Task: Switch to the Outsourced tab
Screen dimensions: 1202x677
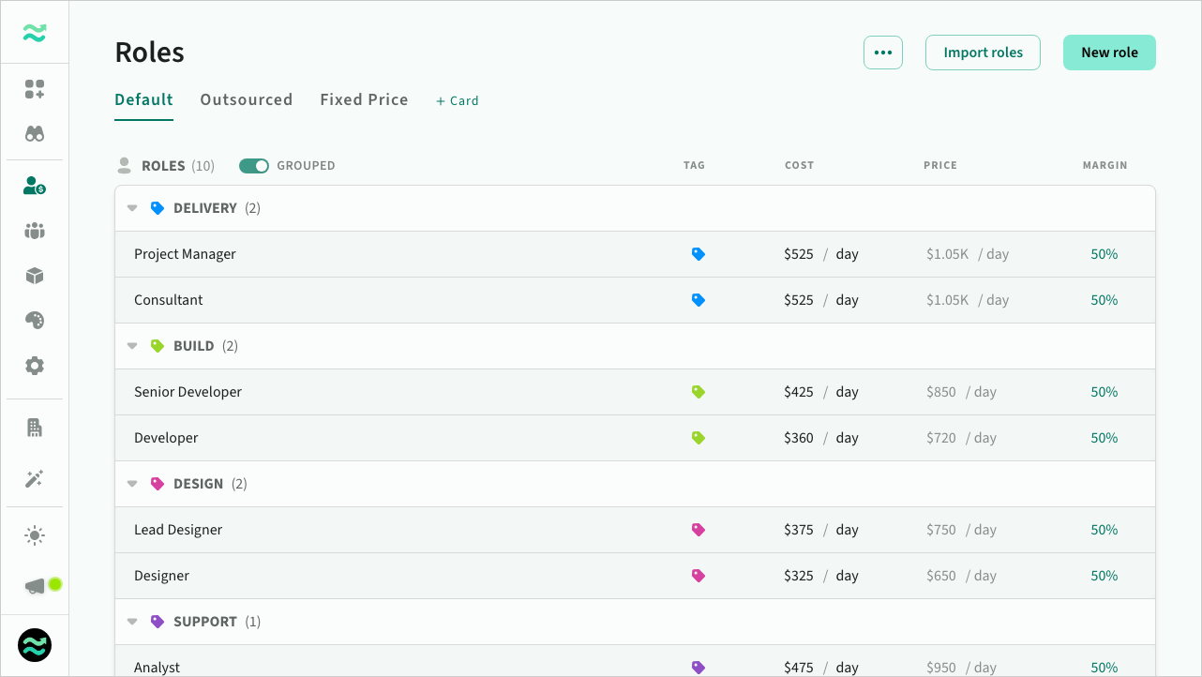Action: click(x=247, y=99)
